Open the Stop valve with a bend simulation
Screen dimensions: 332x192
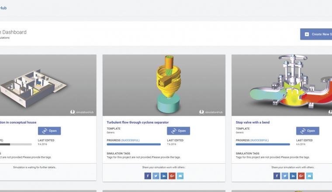308,130
